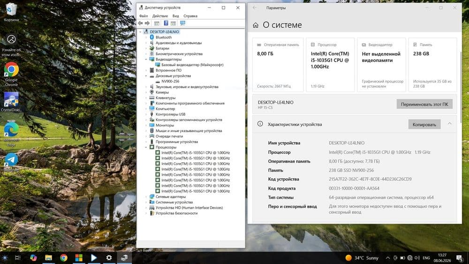Image resolution: width=469 pixels, height=264 pixels.
Task: Open the Действие menu
Action: (x=160, y=16)
